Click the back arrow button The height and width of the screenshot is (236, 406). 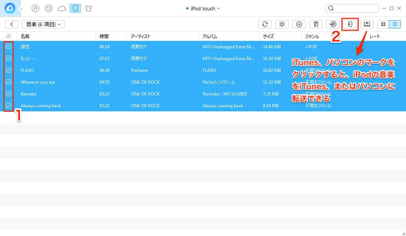tap(12, 24)
